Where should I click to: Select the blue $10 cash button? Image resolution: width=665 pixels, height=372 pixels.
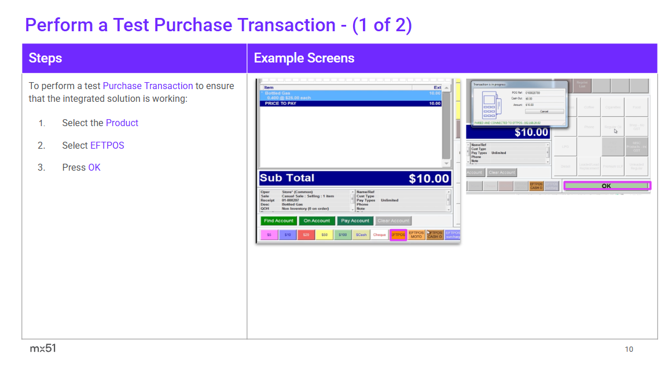pyautogui.click(x=288, y=235)
